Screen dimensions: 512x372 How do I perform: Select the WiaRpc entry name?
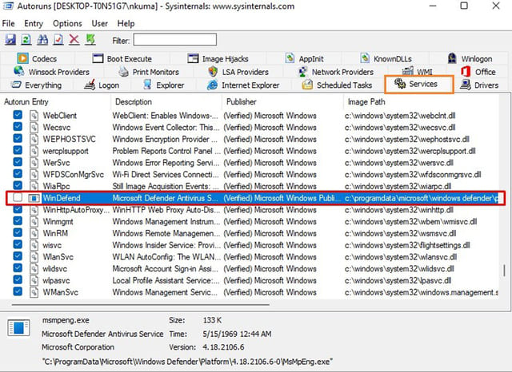(x=57, y=186)
